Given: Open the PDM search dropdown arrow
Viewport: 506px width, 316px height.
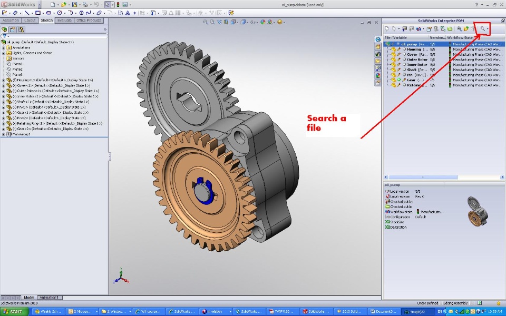Looking at the screenshot, I should (488, 28).
